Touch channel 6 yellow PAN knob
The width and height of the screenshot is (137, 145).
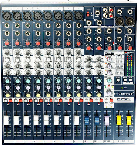pos(58,95)
